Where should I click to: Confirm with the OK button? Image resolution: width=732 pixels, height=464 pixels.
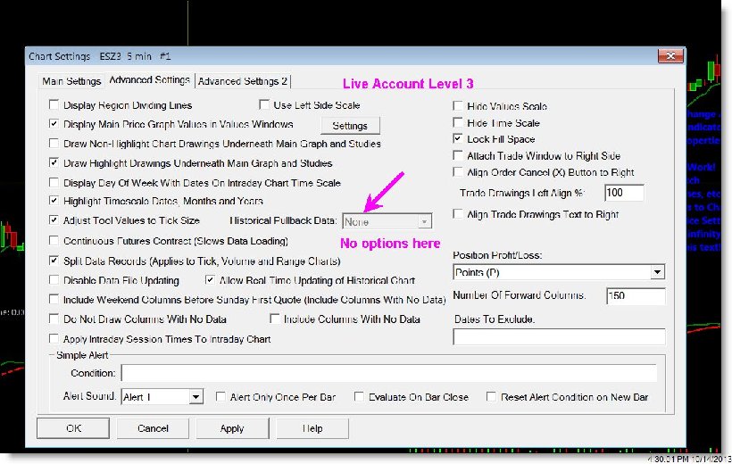pos(73,428)
